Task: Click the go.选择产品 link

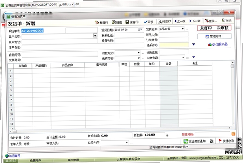Action: click(x=218, y=44)
